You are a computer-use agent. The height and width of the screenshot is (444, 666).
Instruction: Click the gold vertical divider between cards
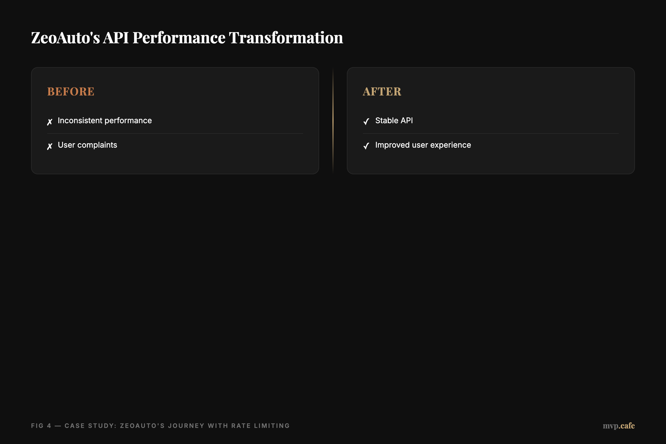[333, 121]
